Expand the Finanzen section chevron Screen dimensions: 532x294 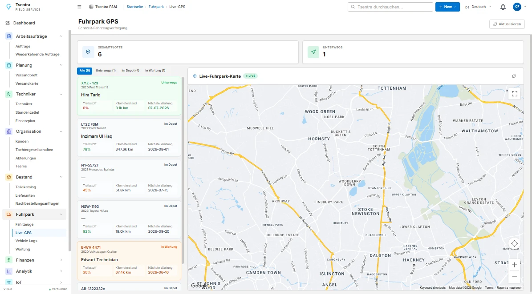[x=61, y=260]
